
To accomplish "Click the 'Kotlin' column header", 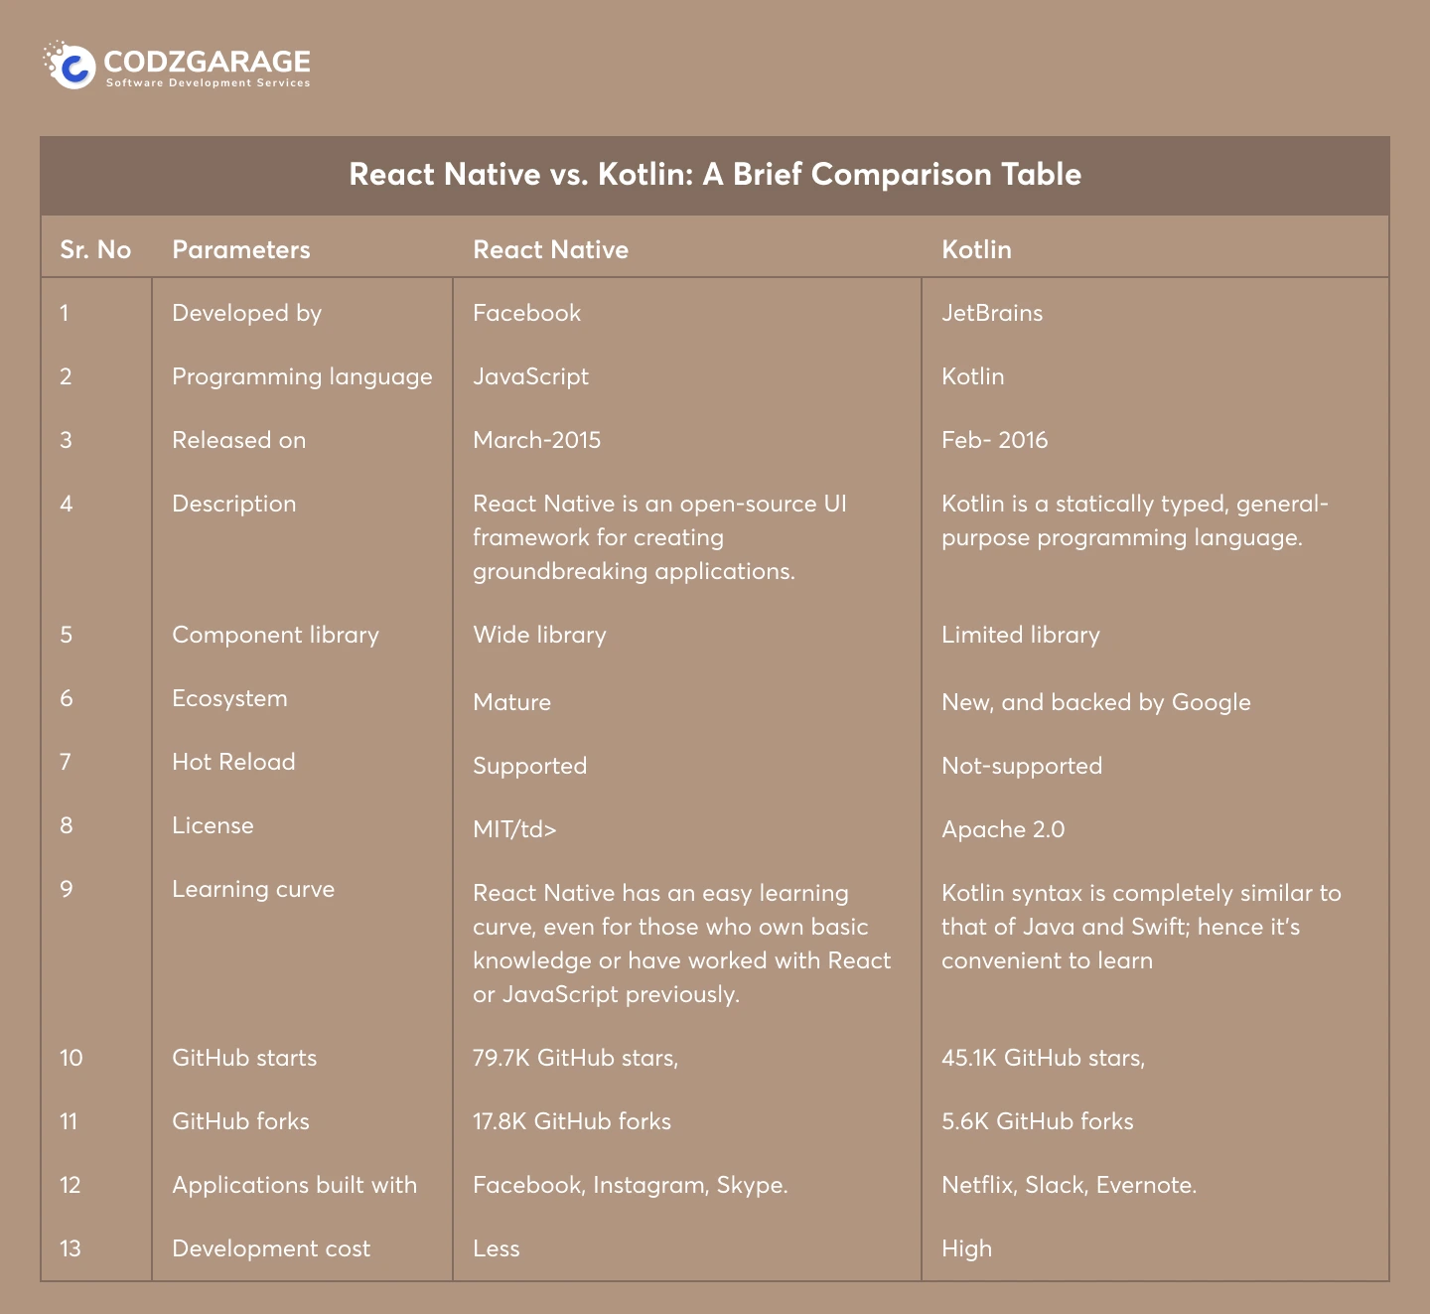I will click(x=976, y=249).
